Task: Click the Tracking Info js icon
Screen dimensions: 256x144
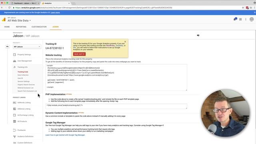Action: click(14, 67)
